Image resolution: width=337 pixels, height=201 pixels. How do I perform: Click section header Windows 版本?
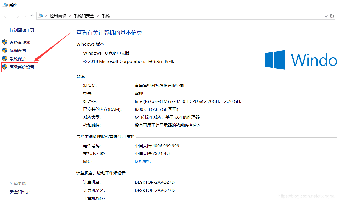click(90, 44)
